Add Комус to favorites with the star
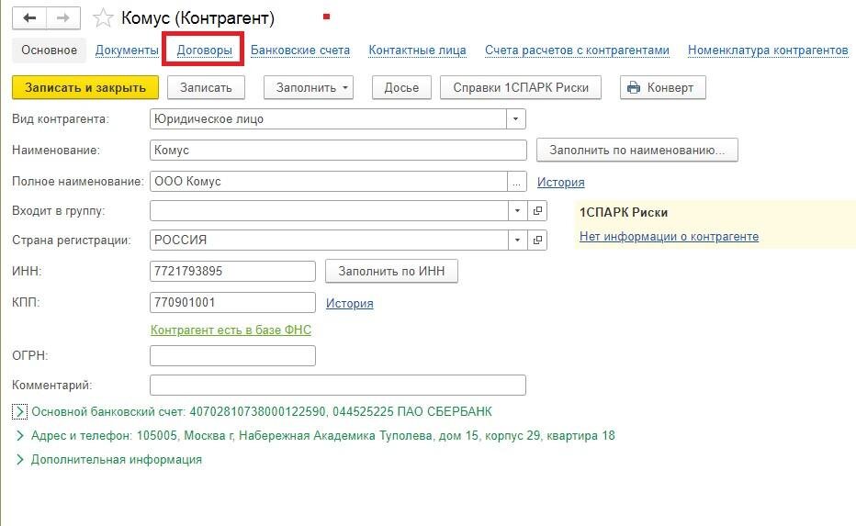The width and height of the screenshot is (856, 526). pos(103,18)
